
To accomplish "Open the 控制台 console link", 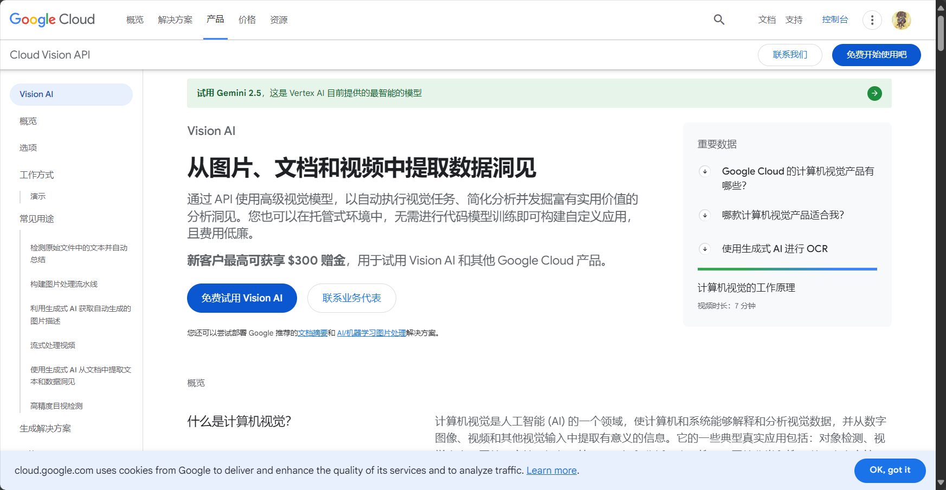I will 835,20.
